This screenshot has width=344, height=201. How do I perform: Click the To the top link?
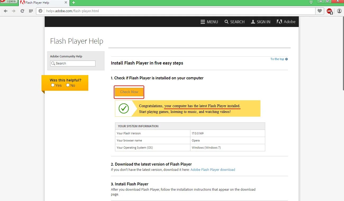pyautogui.click(x=279, y=59)
